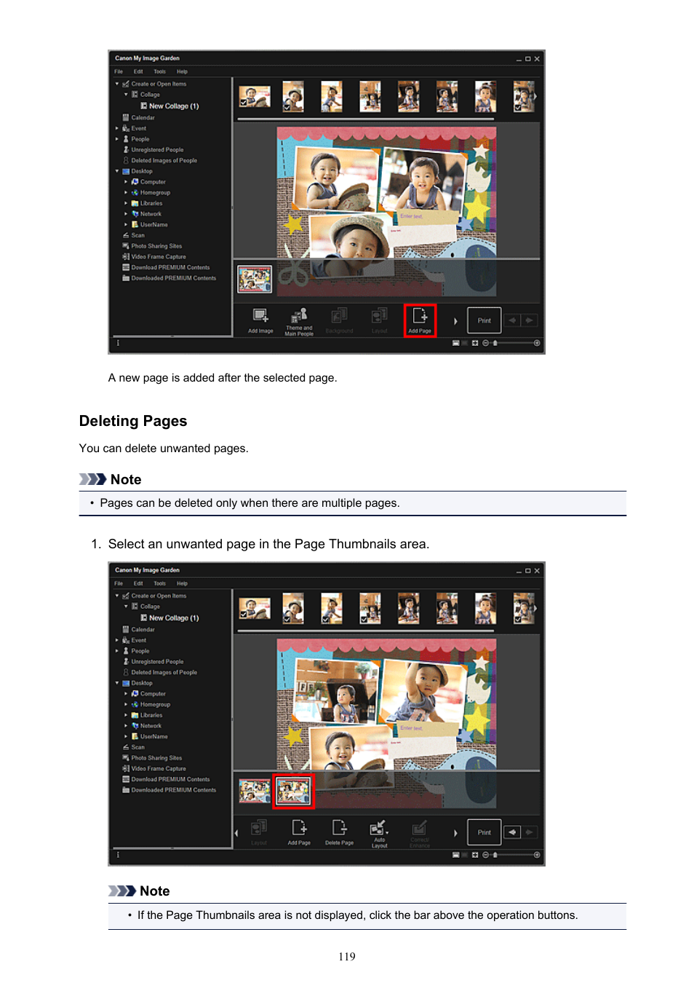Image resolution: width=694 pixels, height=983 pixels.
Task: Go to next page arrow in lower window
Action: (x=530, y=832)
